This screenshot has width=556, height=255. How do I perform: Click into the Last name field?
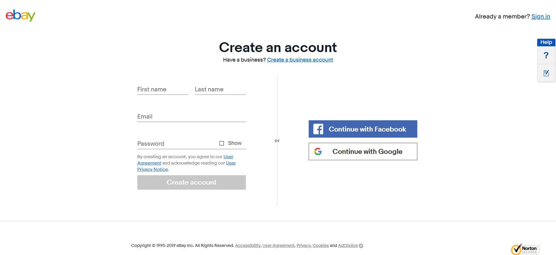pos(220,89)
